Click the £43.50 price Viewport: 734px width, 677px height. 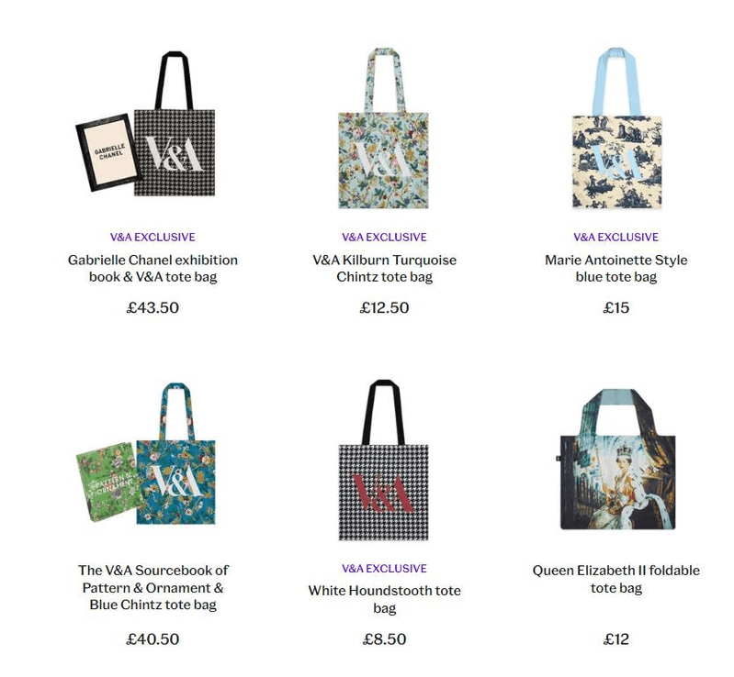click(152, 307)
